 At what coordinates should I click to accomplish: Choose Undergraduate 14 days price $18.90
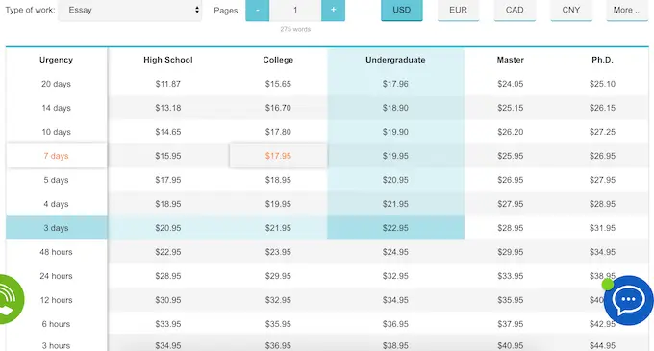coord(395,108)
